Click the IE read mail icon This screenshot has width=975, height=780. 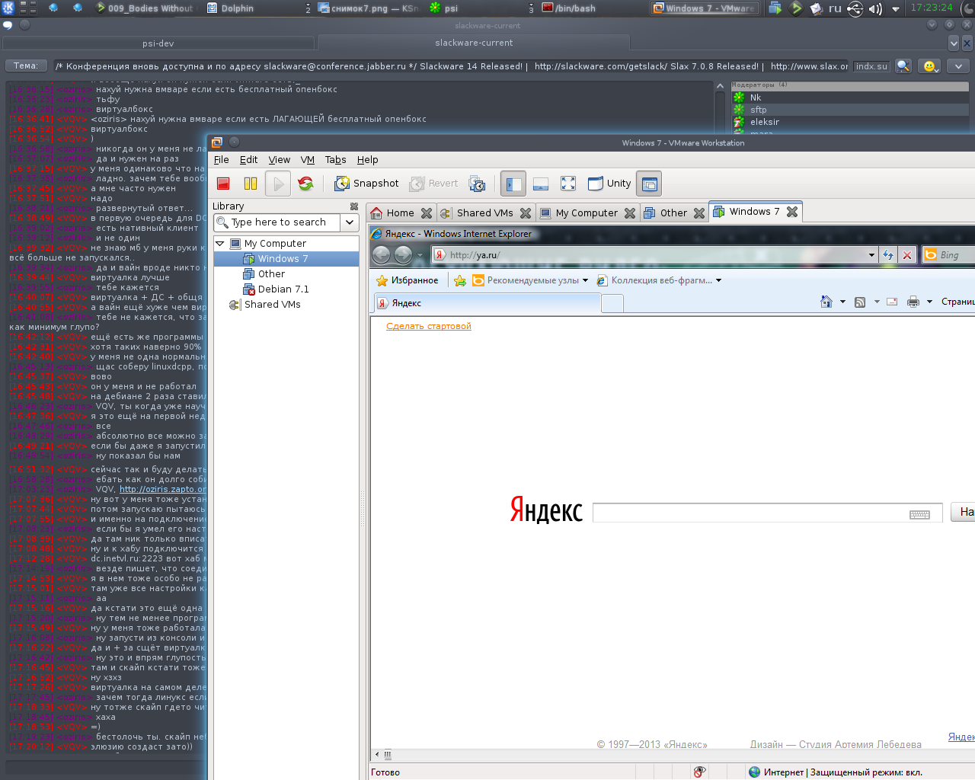892,302
